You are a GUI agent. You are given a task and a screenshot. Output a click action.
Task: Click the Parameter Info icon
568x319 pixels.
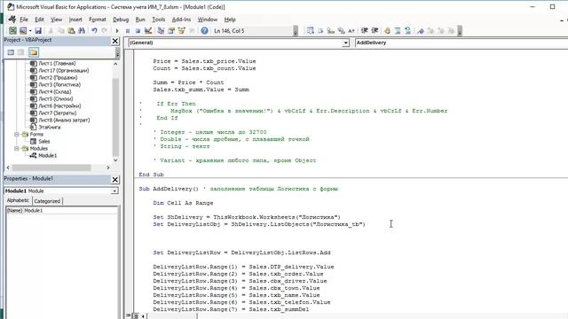pos(341,31)
